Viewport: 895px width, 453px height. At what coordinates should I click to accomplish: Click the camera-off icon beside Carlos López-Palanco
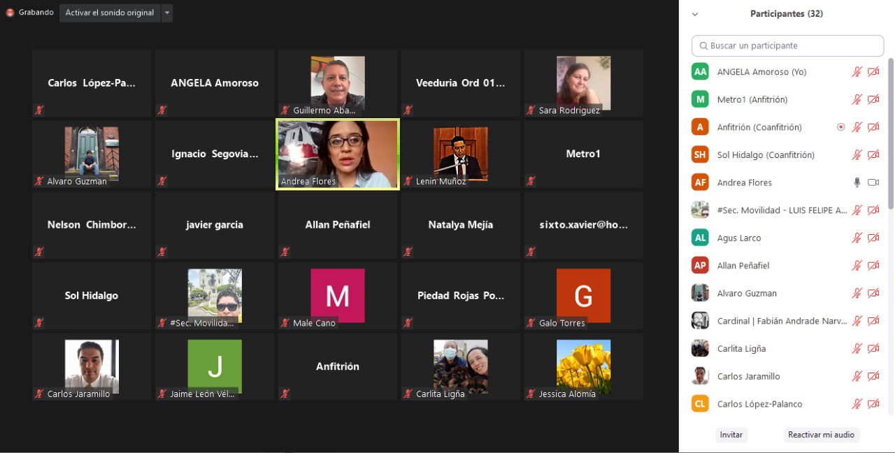[873, 404]
